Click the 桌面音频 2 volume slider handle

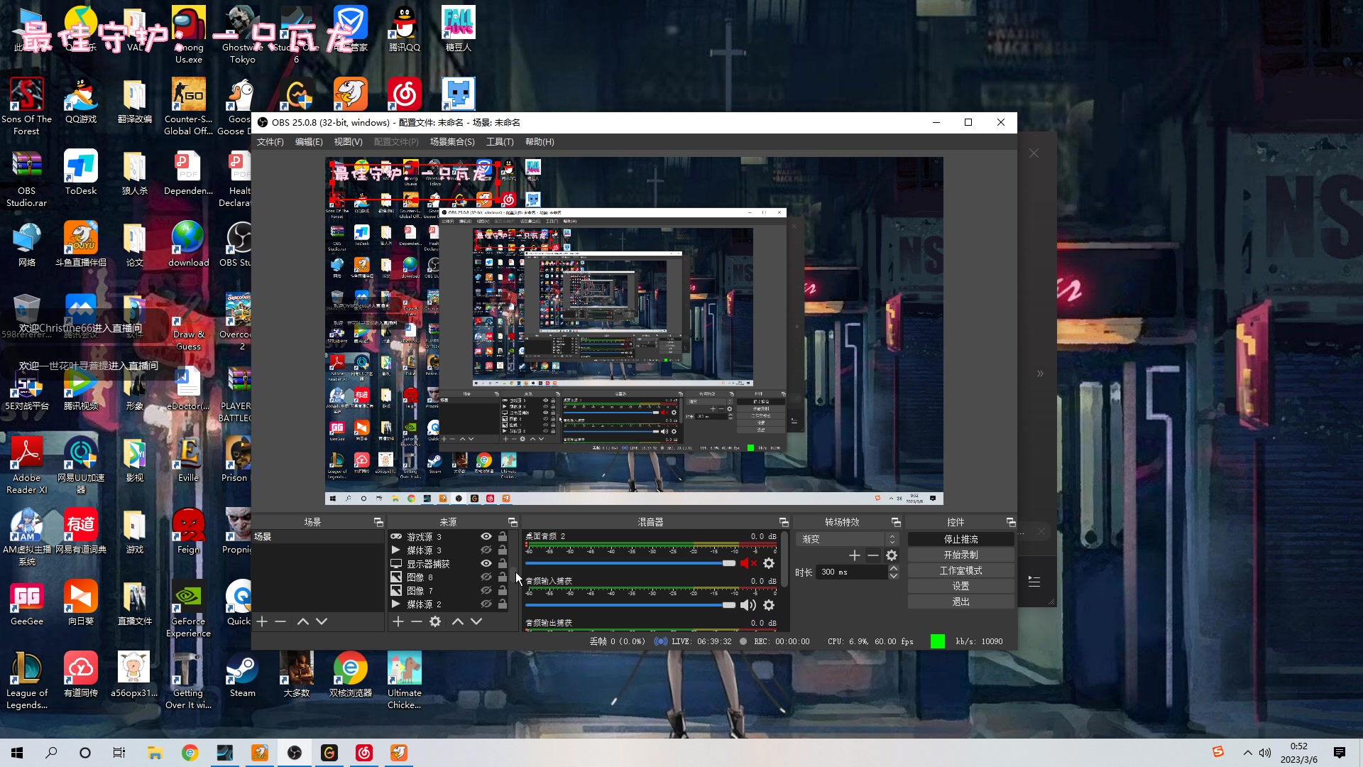[x=729, y=563]
